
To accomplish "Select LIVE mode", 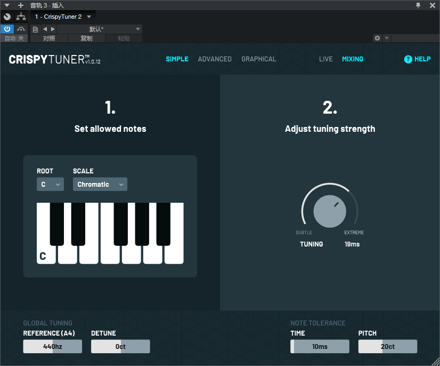I will point(326,59).
